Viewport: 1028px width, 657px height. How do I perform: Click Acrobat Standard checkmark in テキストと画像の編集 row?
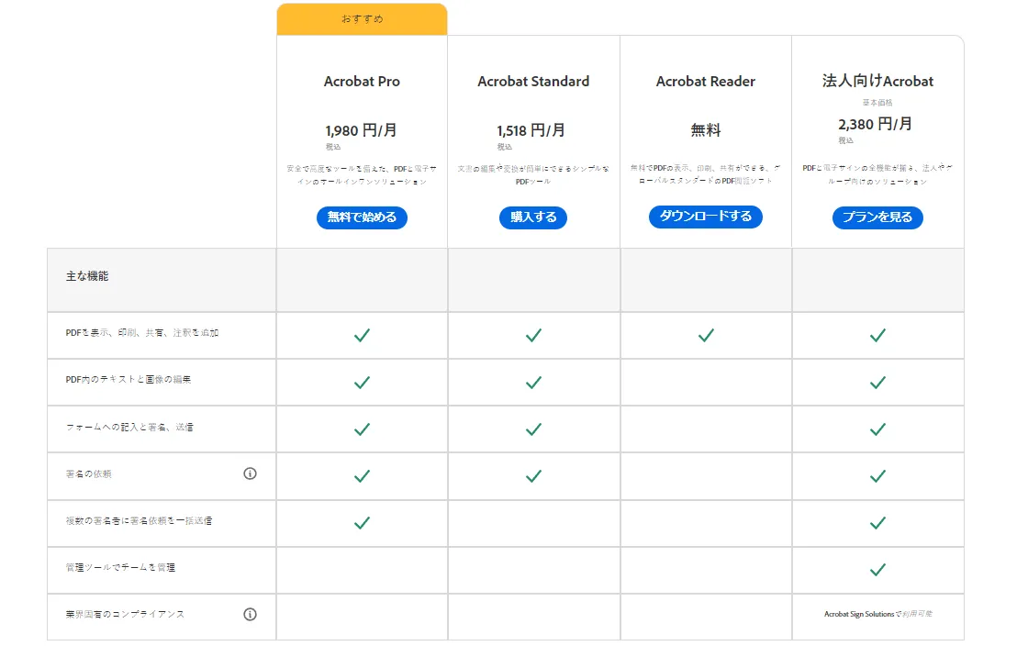click(x=533, y=383)
